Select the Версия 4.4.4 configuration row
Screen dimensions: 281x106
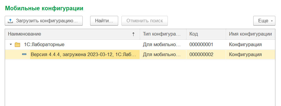click(x=140, y=55)
